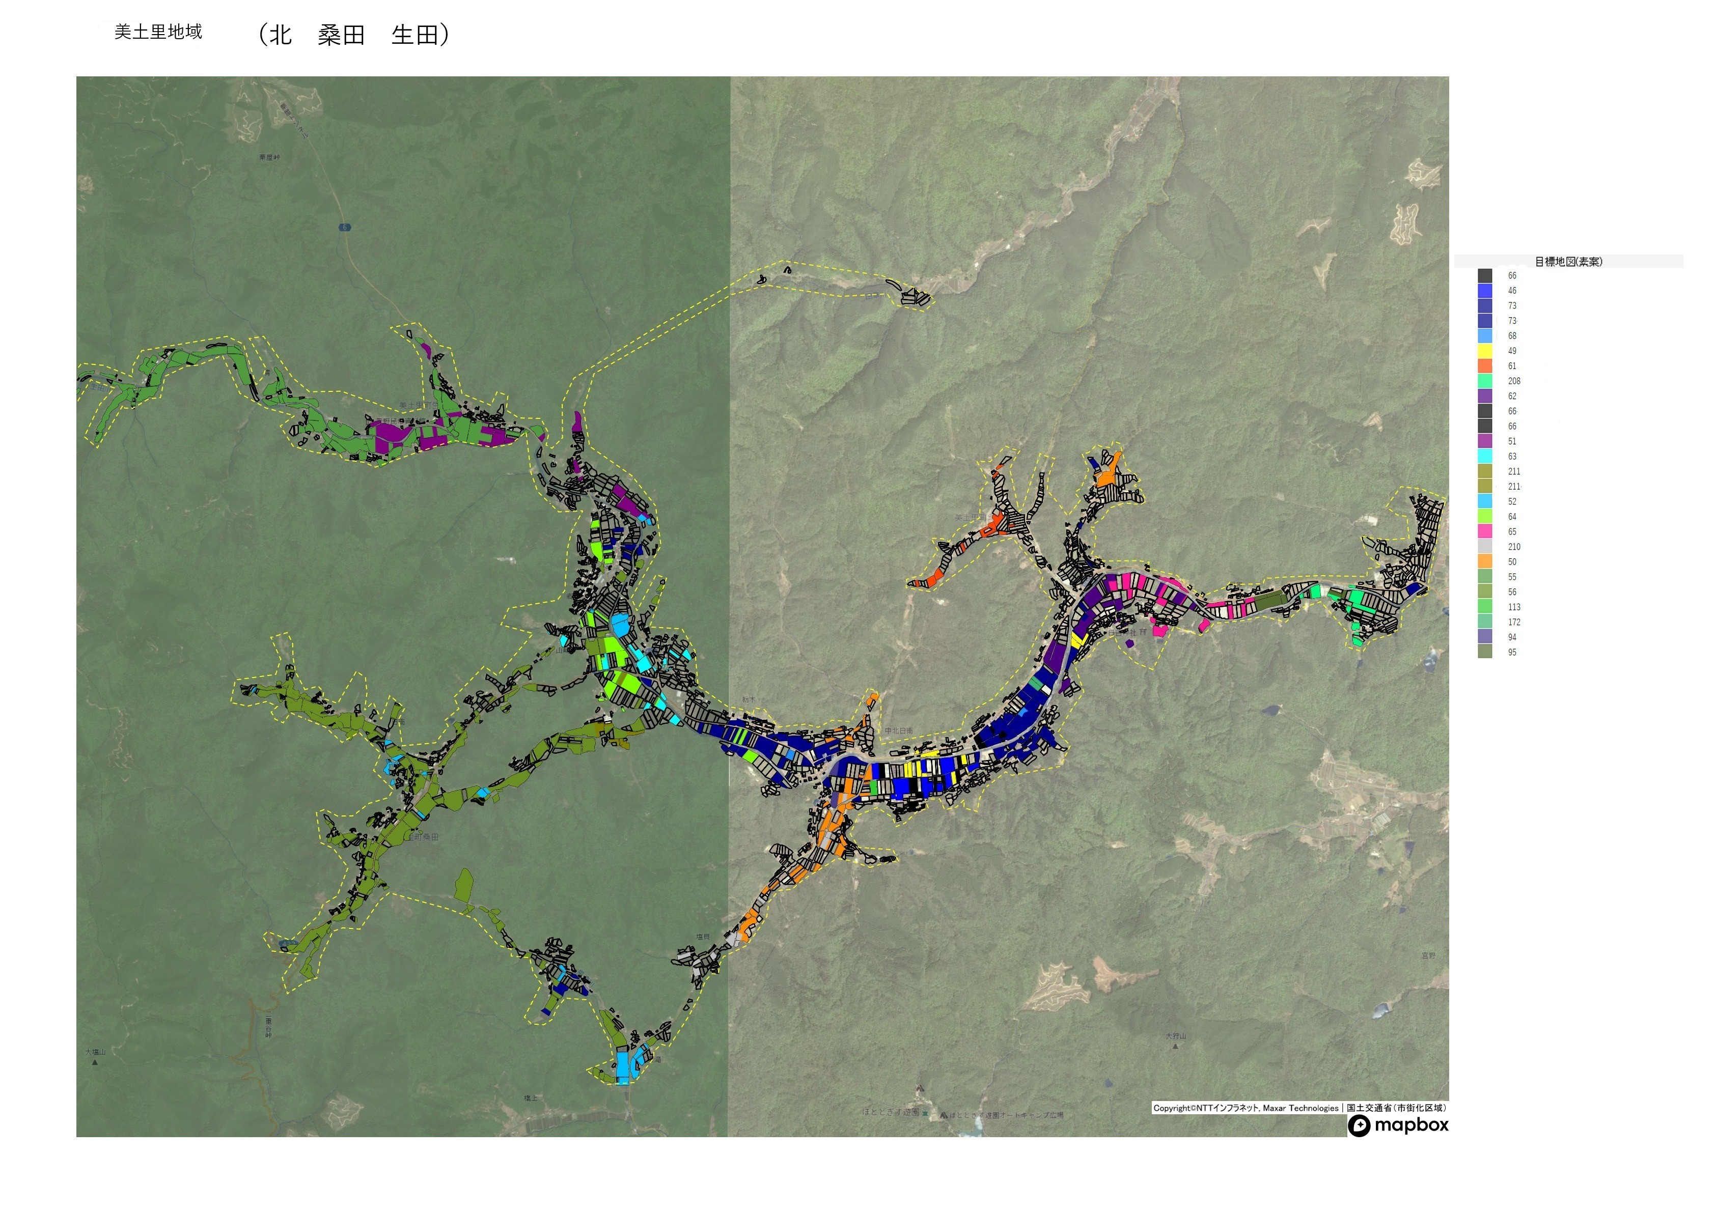Click the NTTインフラネット Maxar copyright text

point(1245,1109)
